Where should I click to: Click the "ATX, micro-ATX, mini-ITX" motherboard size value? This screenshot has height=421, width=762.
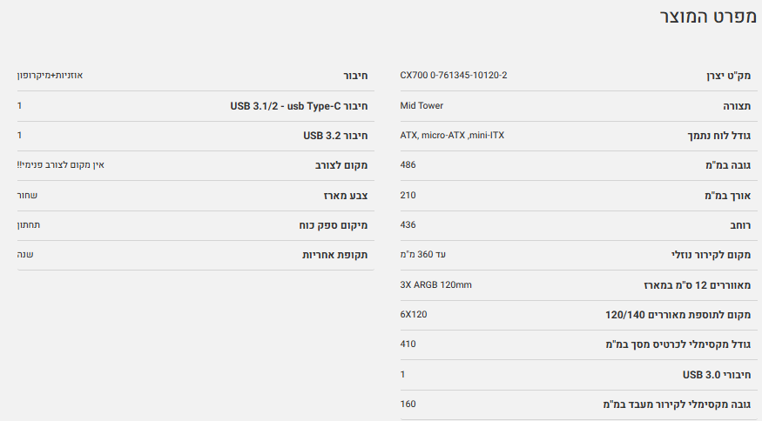pyautogui.click(x=452, y=136)
